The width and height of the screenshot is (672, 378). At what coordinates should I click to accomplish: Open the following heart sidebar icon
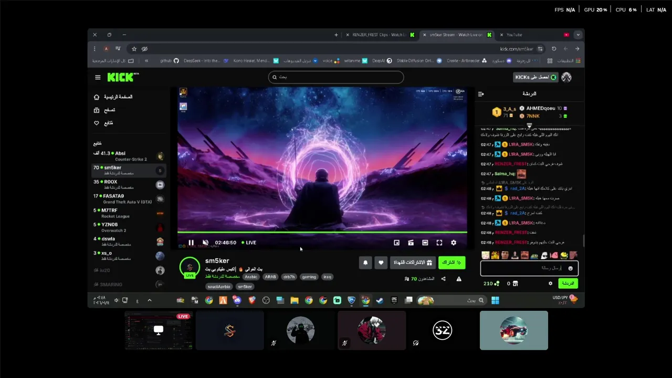(x=97, y=123)
